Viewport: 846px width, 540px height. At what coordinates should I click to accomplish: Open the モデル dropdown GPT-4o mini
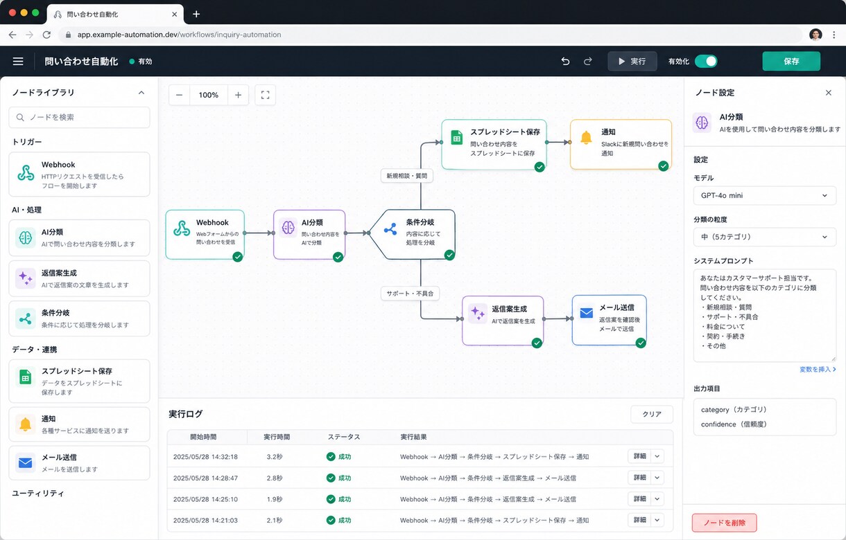764,196
